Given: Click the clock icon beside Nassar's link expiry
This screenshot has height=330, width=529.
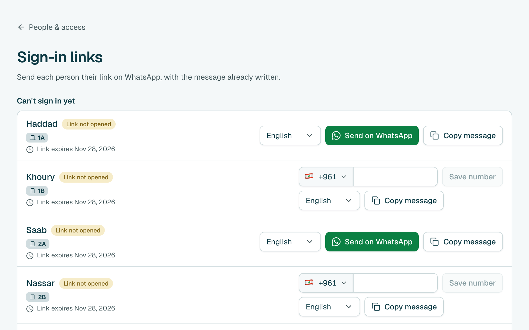Looking at the screenshot, I should (x=30, y=309).
